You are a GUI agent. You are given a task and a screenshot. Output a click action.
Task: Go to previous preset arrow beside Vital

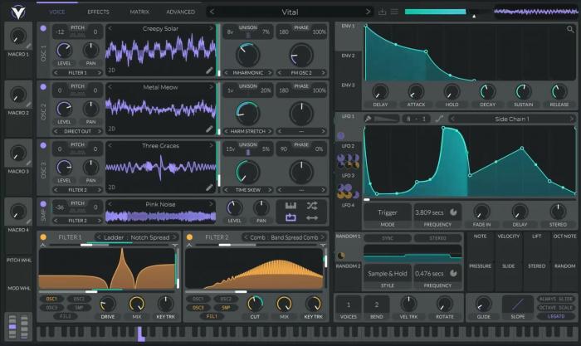coord(212,12)
